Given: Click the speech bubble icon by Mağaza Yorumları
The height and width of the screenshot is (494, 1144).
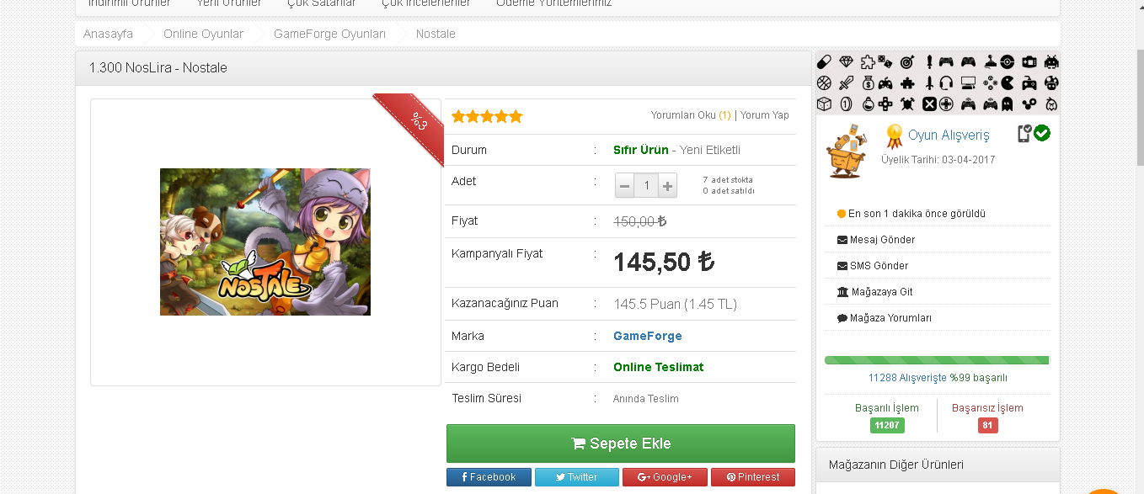Looking at the screenshot, I should pos(842,318).
